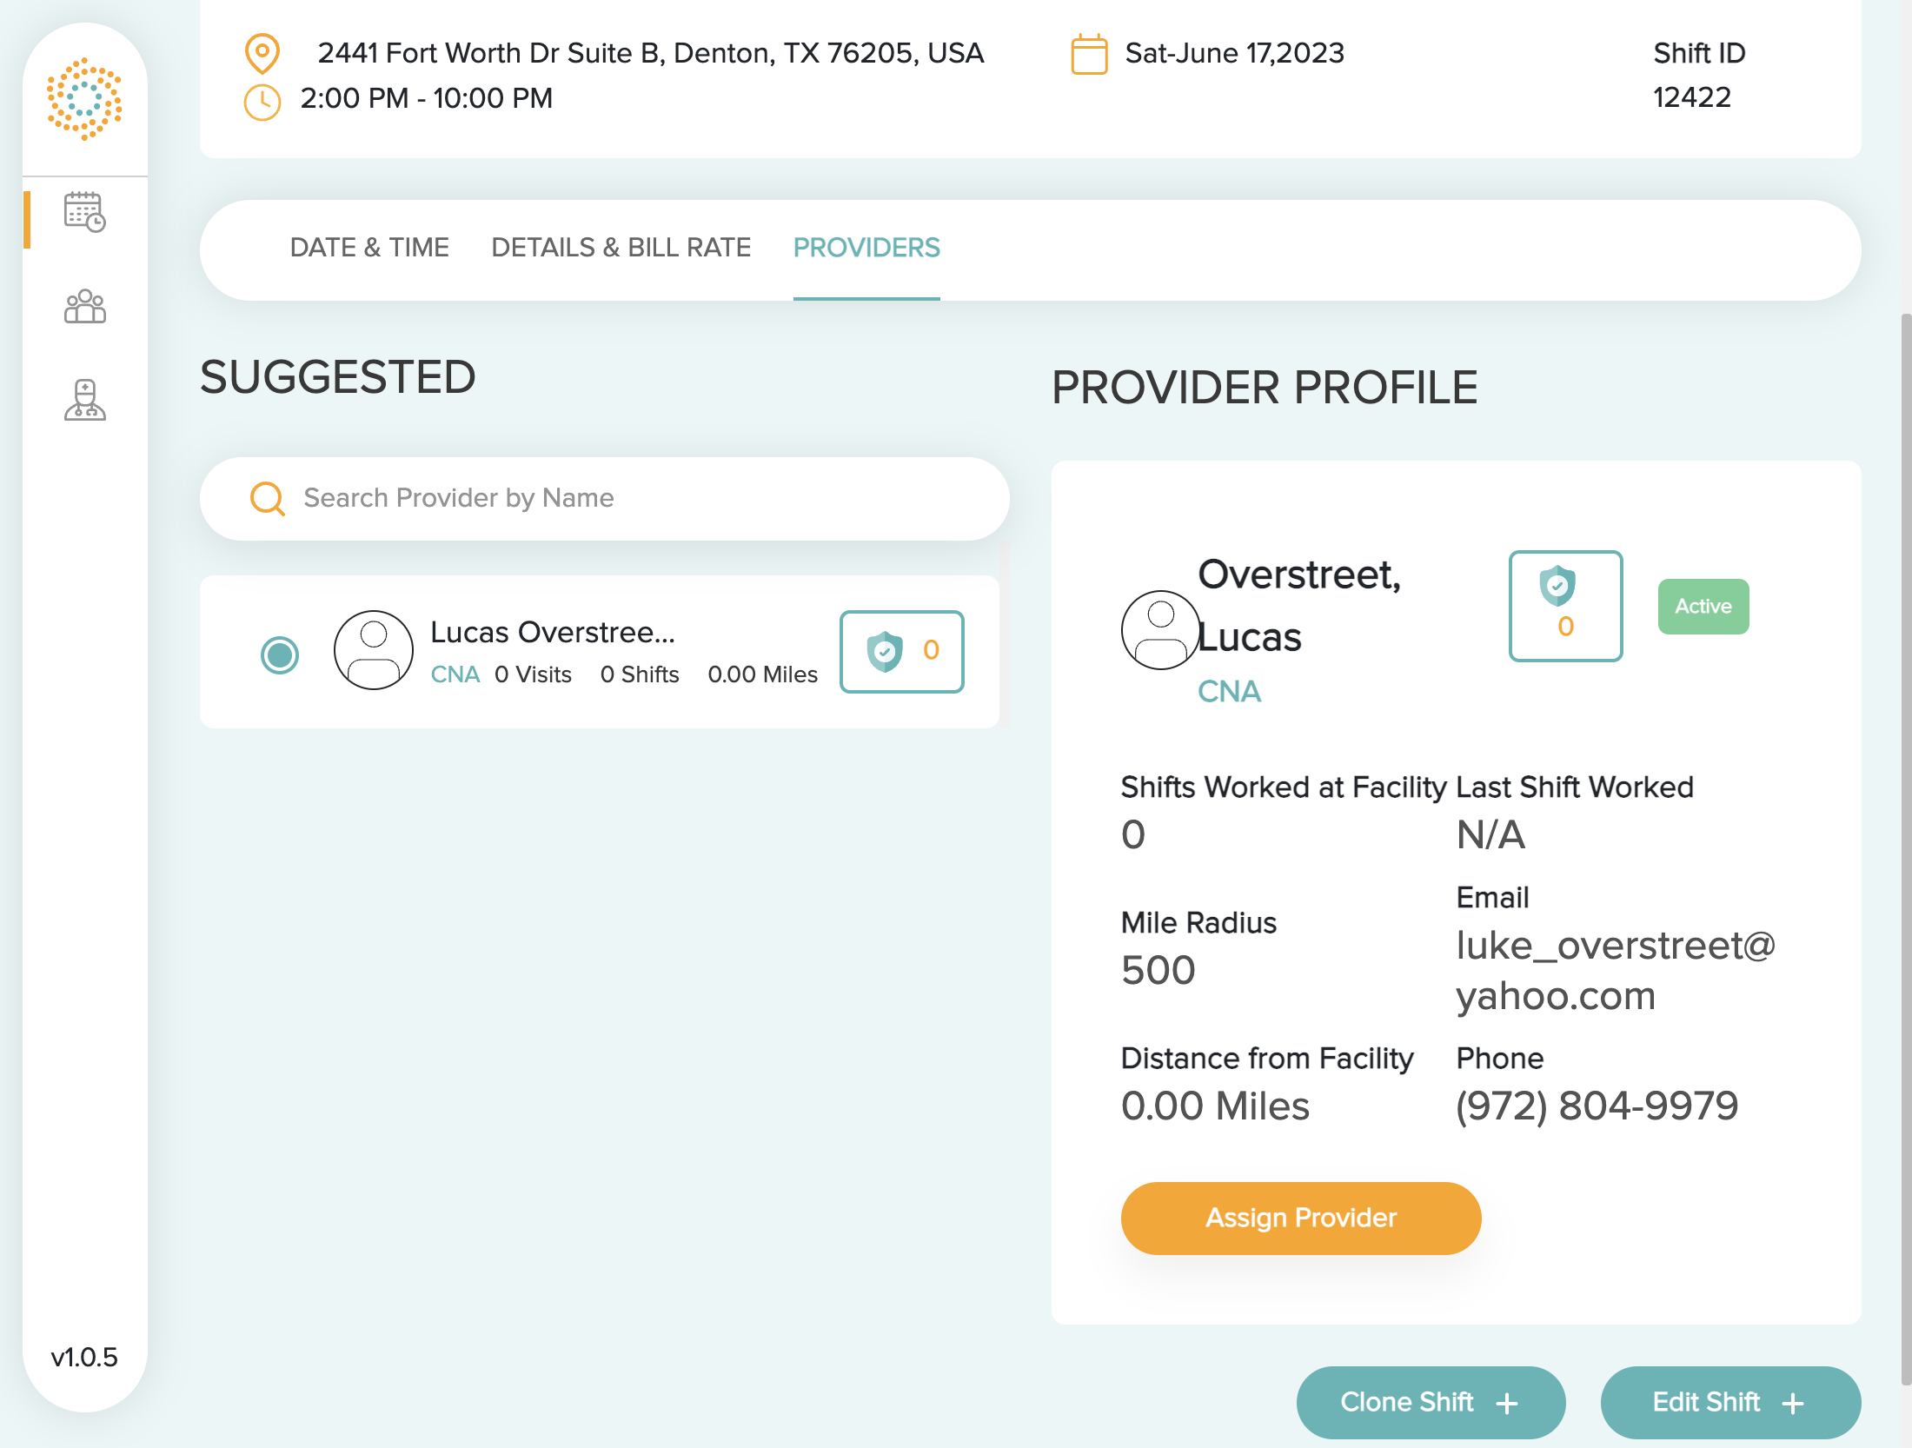Click the plus icon on Clone Shift
The height and width of the screenshot is (1448, 1912).
point(1507,1403)
